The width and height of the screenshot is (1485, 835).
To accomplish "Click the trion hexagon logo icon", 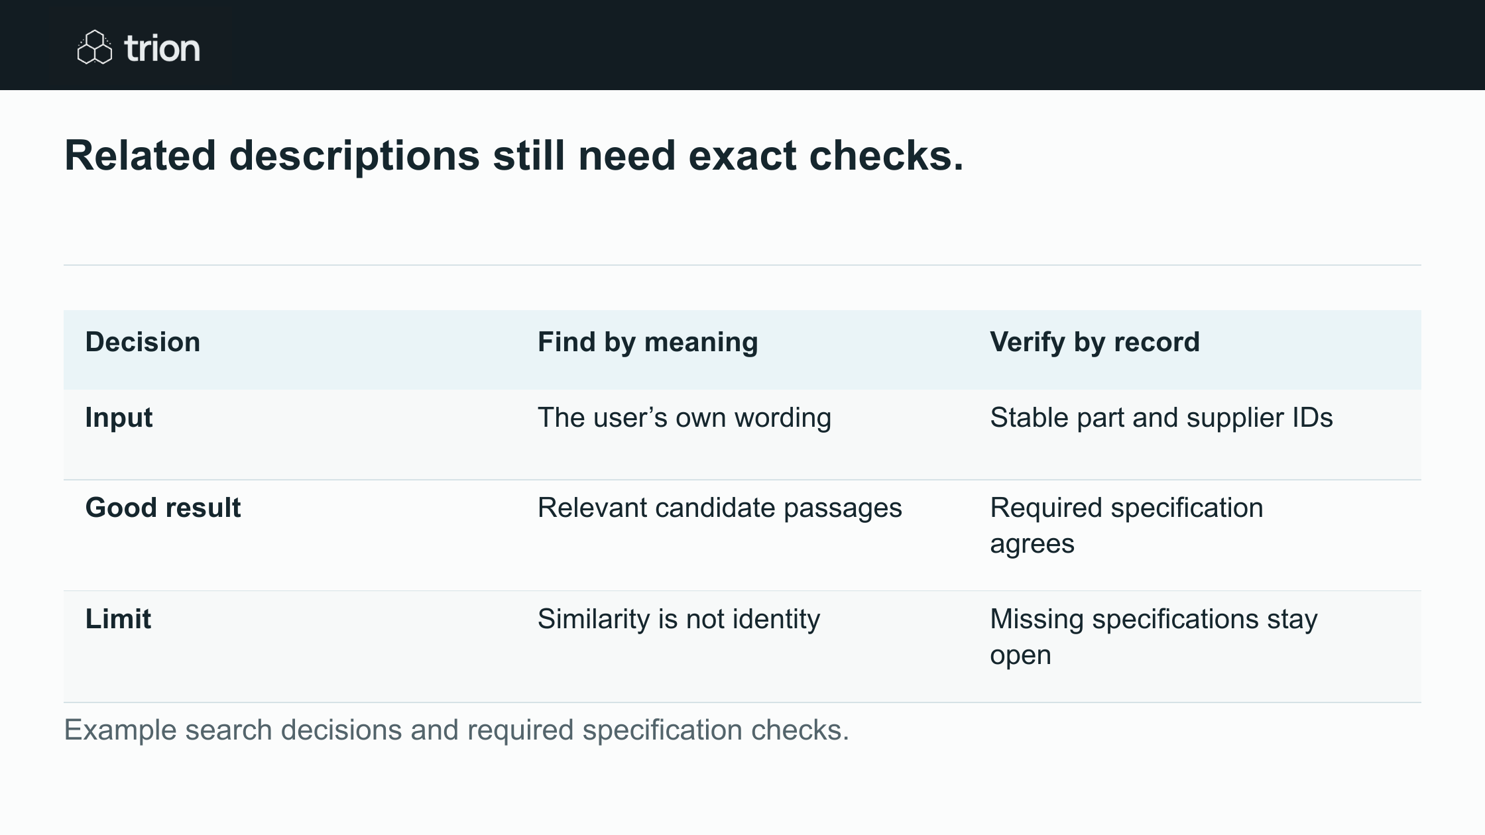I will (95, 47).
